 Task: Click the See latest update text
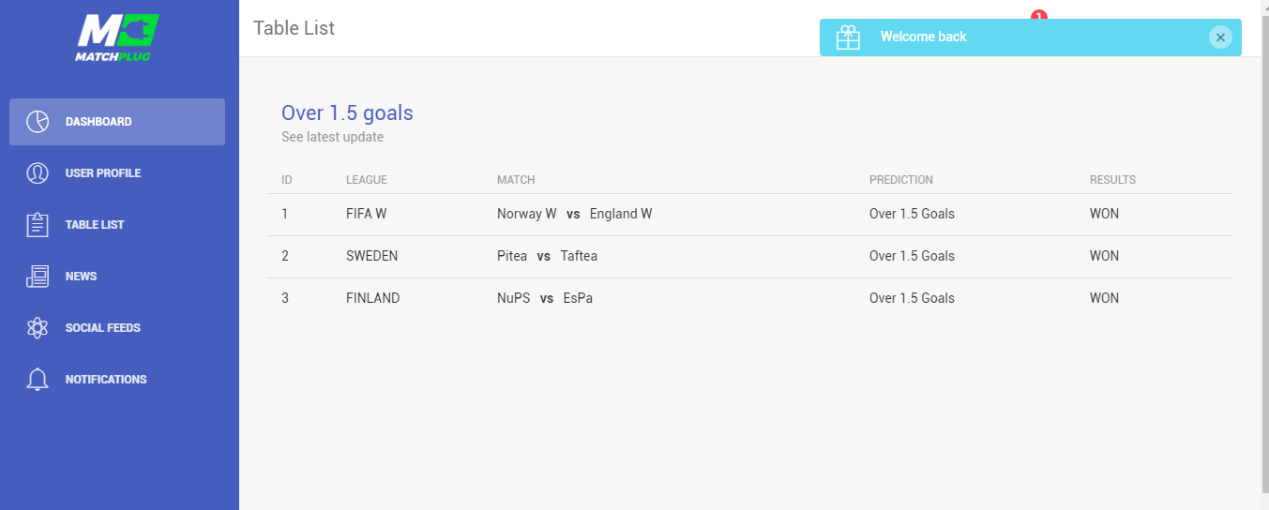332,137
